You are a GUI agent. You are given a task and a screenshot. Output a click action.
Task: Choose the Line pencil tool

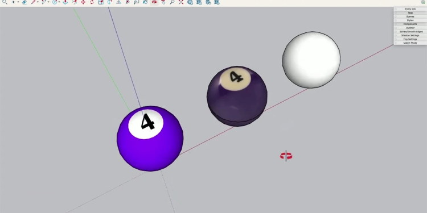(x=33, y=2)
